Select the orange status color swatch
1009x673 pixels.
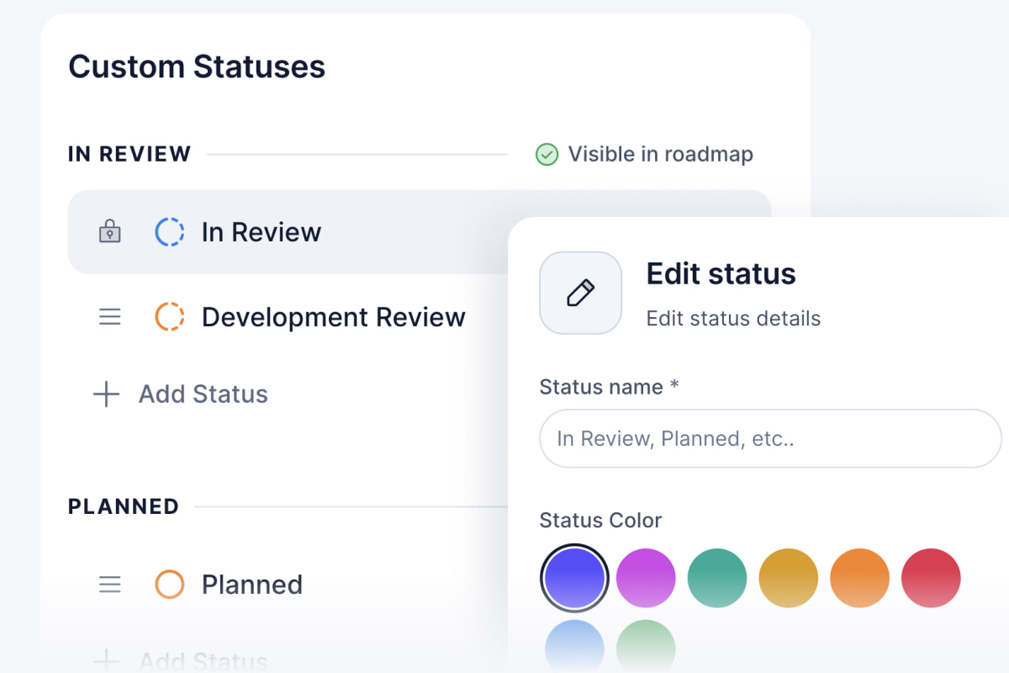pyautogui.click(x=859, y=578)
